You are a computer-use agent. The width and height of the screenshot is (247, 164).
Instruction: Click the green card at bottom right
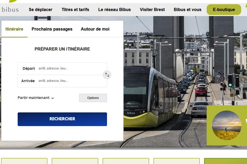(226, 161)
